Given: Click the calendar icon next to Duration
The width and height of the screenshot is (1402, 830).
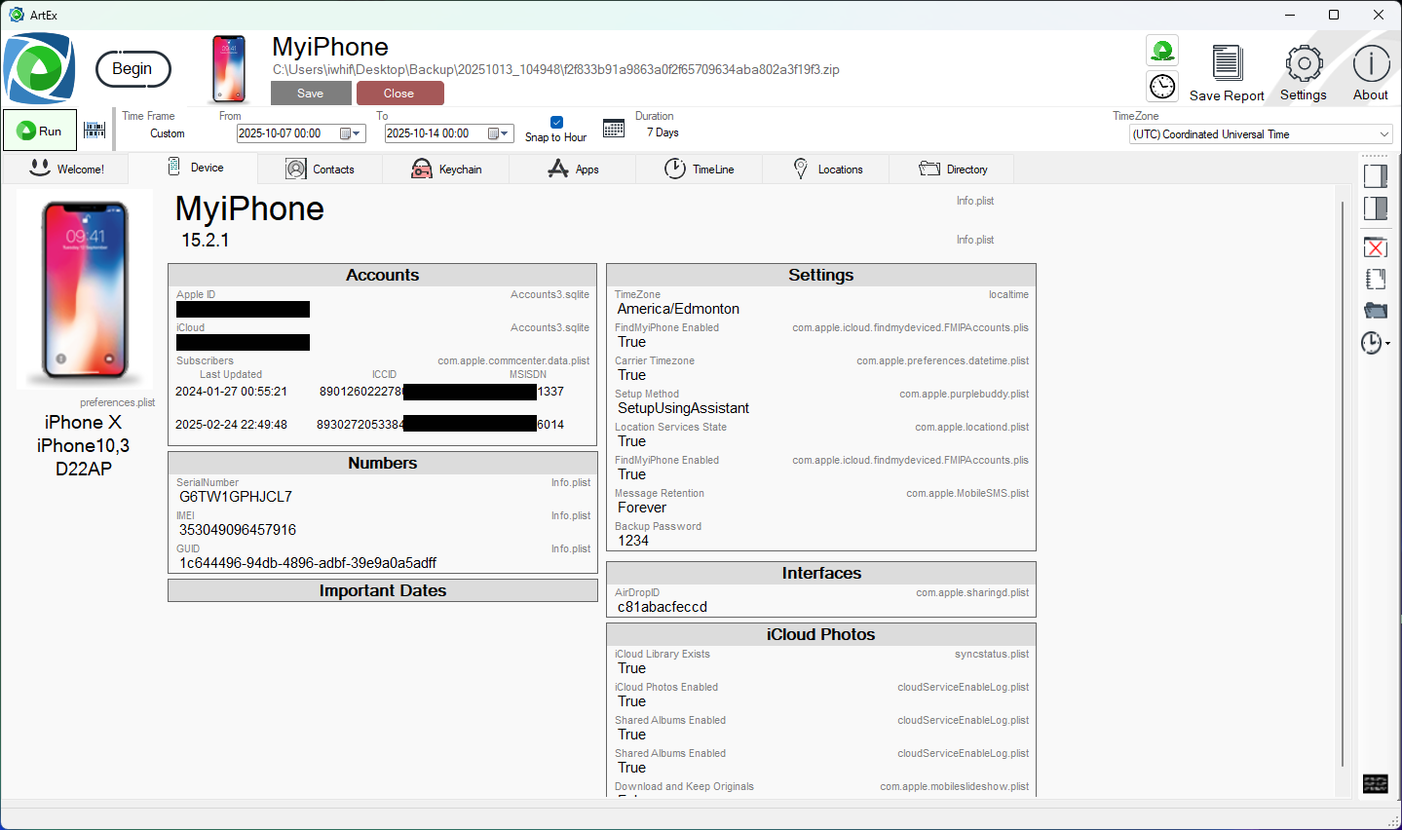Looking at the screenshot, I should pos(614,129).
